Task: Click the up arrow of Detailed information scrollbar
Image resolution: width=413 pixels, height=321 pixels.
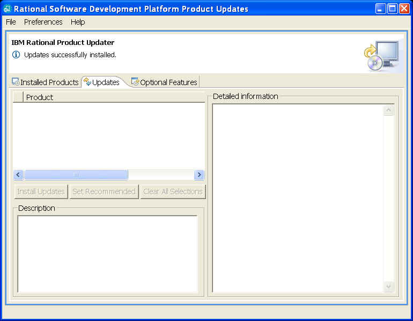Action: [x=388, y=110]
